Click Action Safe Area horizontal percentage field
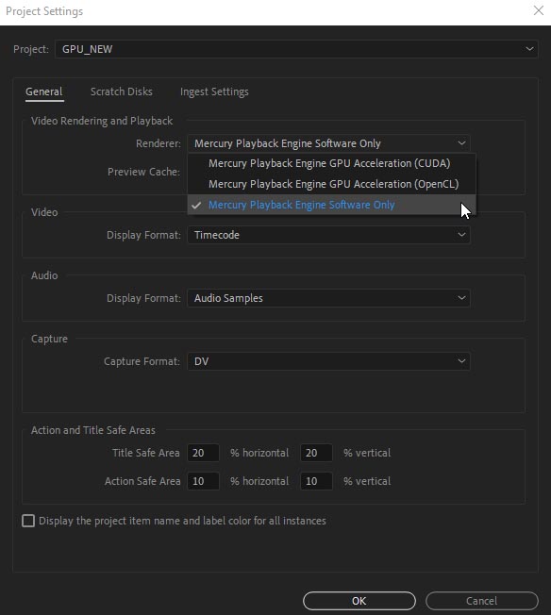Viewport: 551px width, 615px height. coord(203,481)
